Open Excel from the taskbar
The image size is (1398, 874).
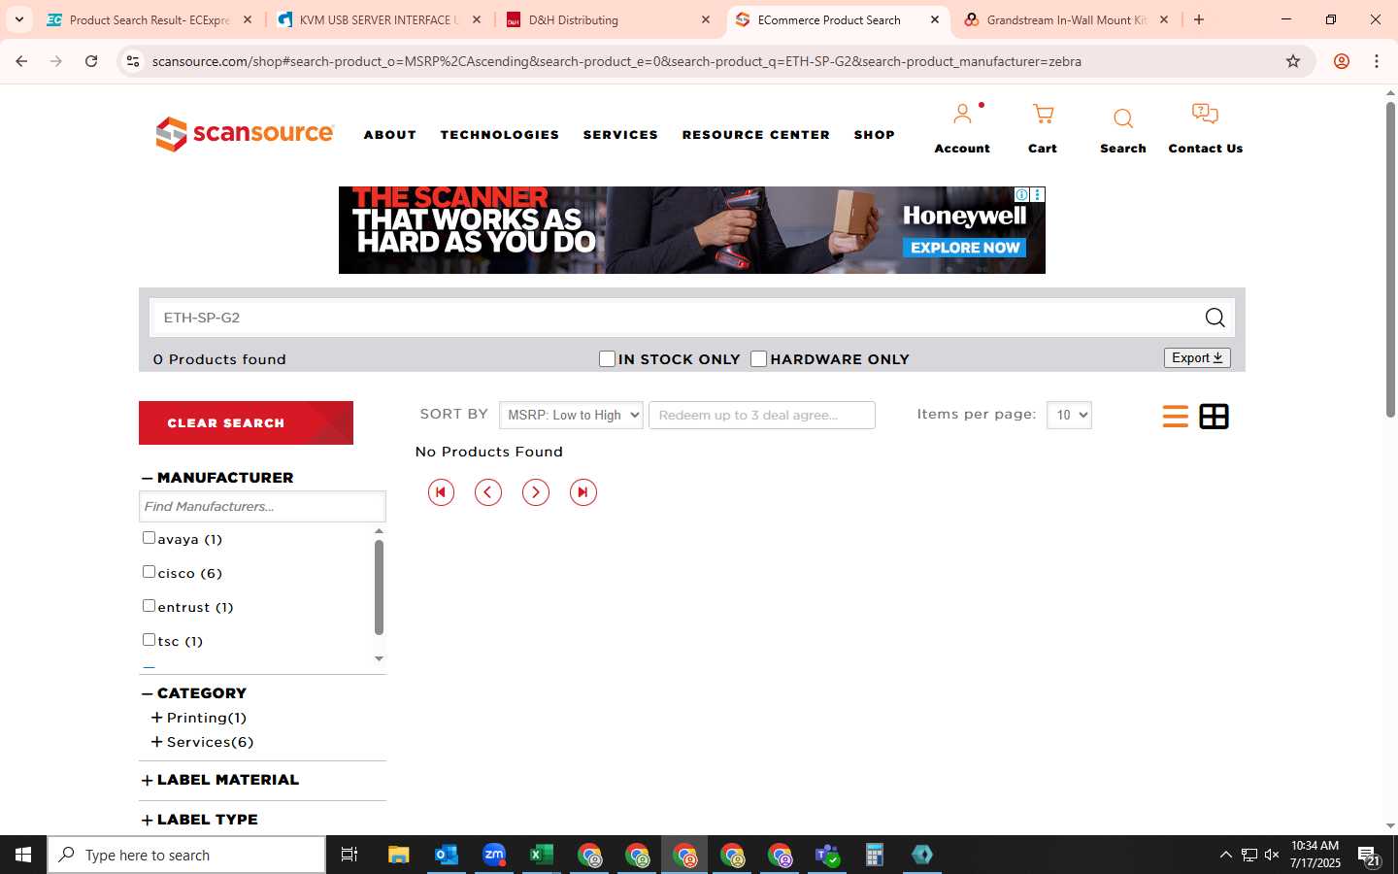pos(542,855)
